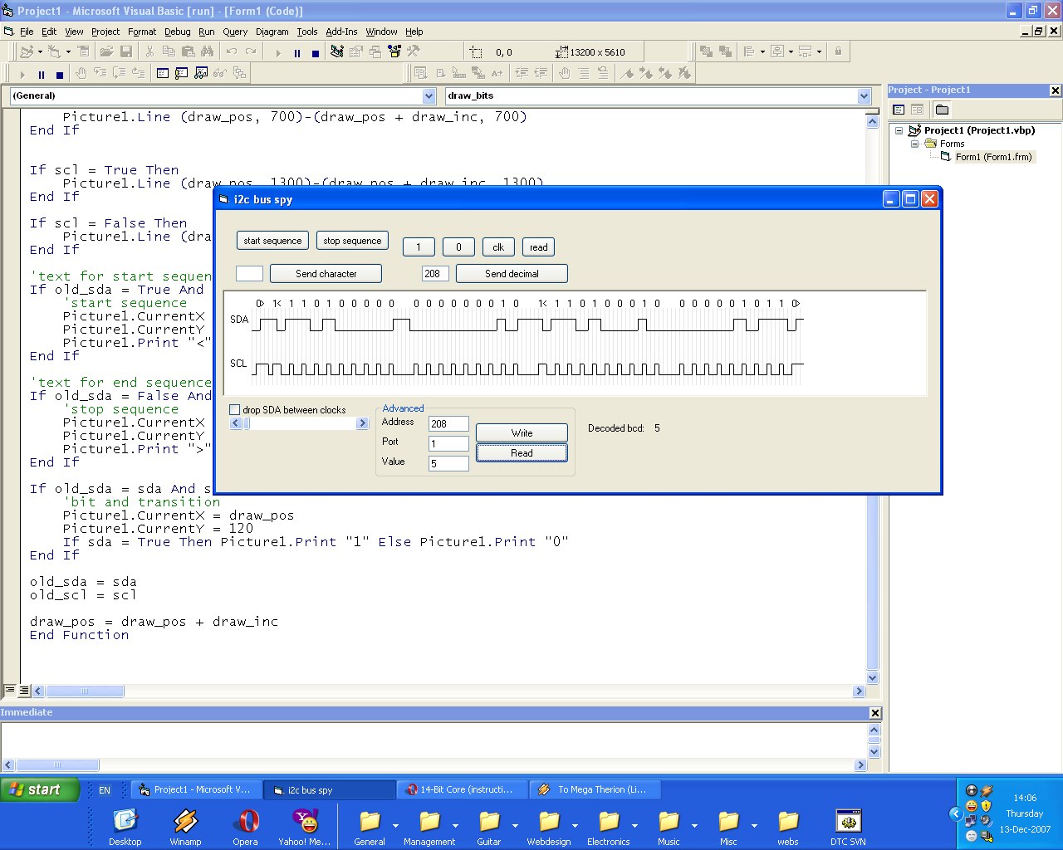Open the (General) object dropdown

pos(429,96)
